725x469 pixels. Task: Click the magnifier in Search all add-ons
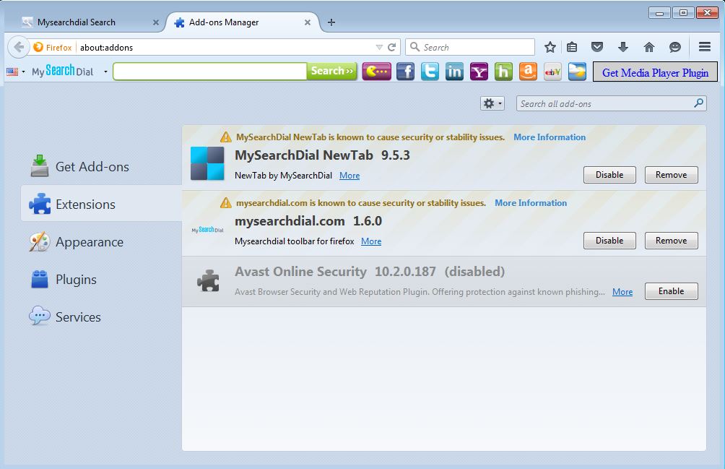coord(699,103)
